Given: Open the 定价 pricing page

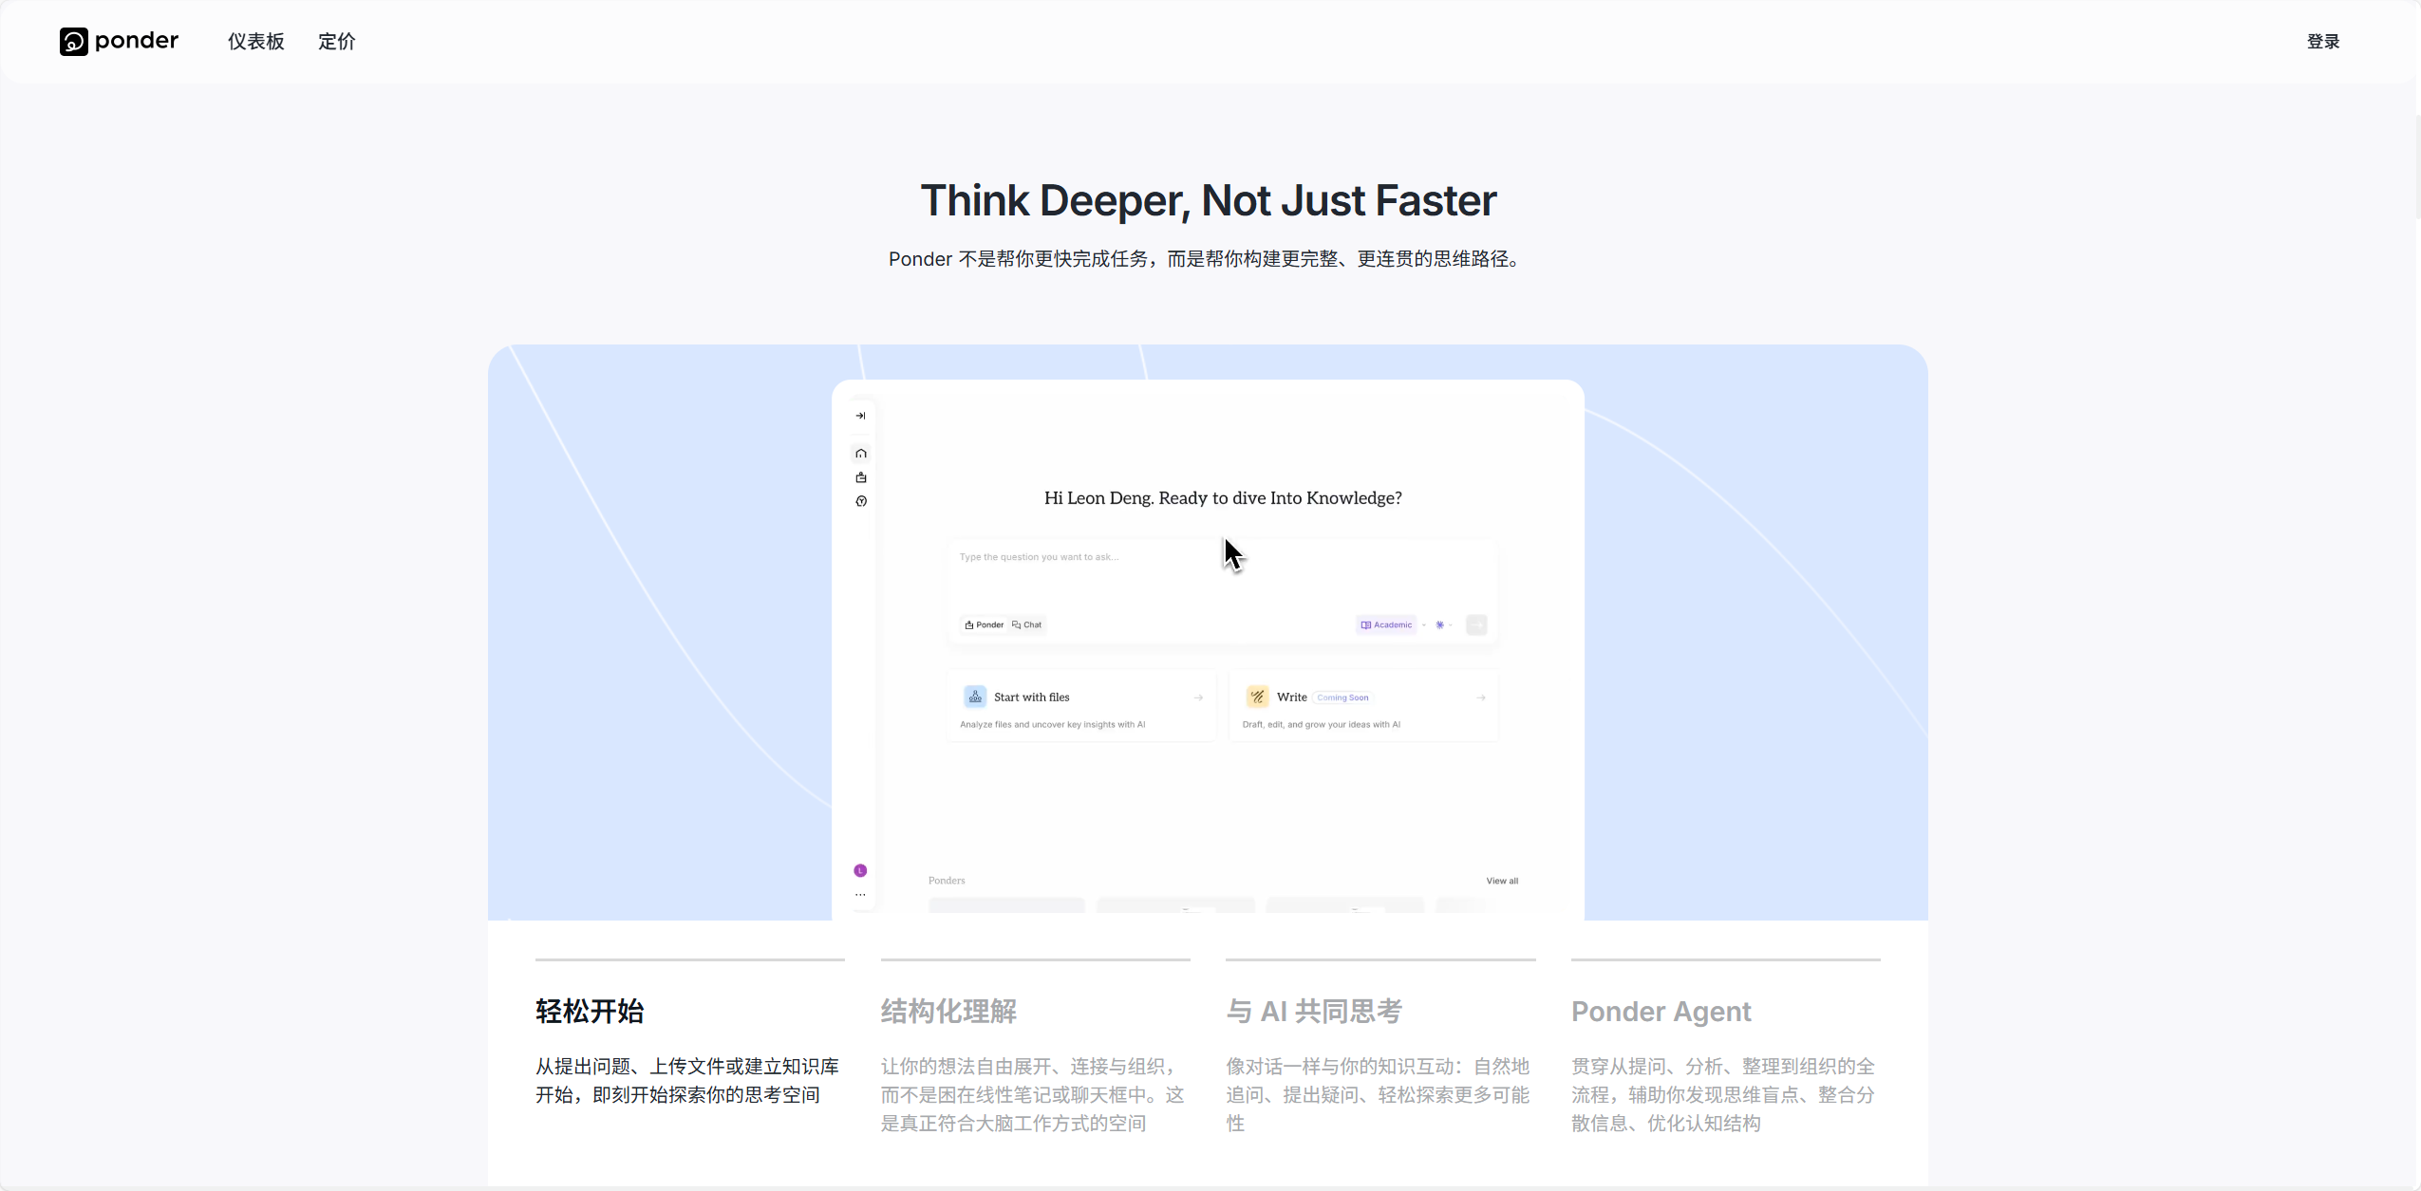Looking at the screenshot, I should click(x=337, y=41).
